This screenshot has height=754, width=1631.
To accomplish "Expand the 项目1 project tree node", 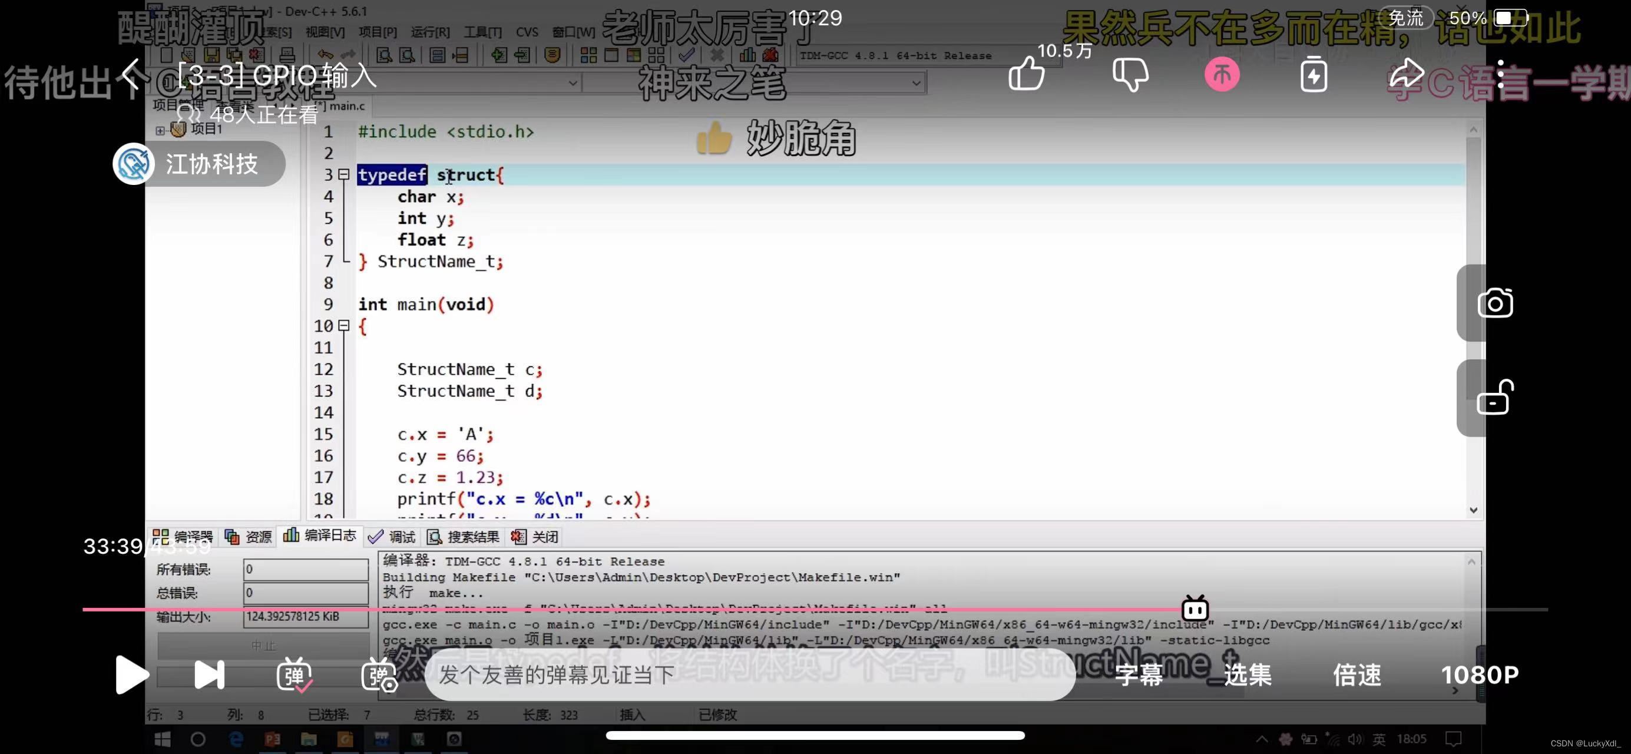I will coord(160,130).
